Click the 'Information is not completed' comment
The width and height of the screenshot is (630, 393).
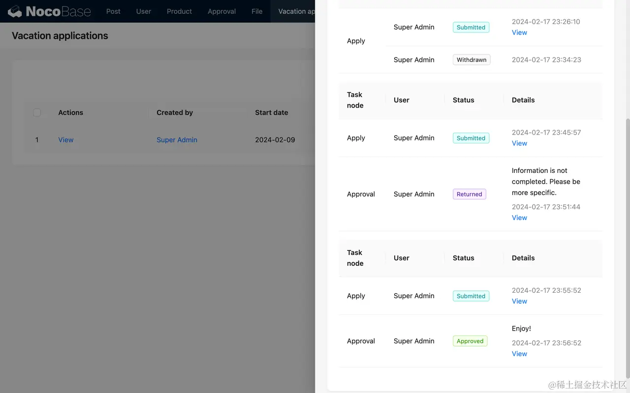(x=546, y=182)
